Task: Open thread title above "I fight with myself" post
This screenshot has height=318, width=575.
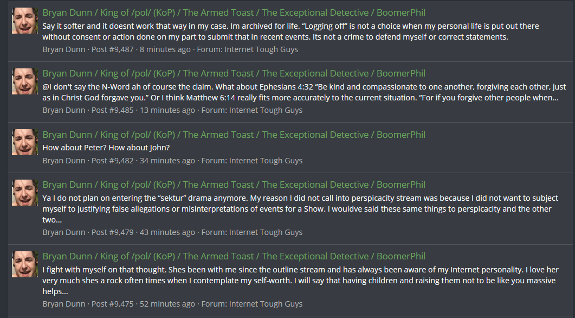Action: pos(234,256)
